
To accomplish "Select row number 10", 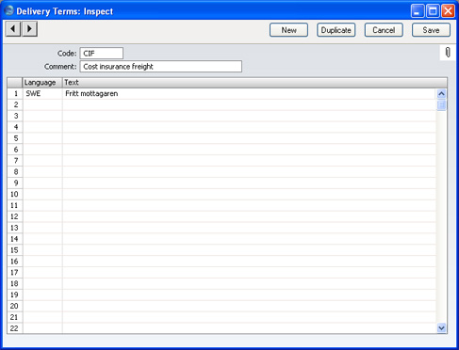I will tap(15, 194).
